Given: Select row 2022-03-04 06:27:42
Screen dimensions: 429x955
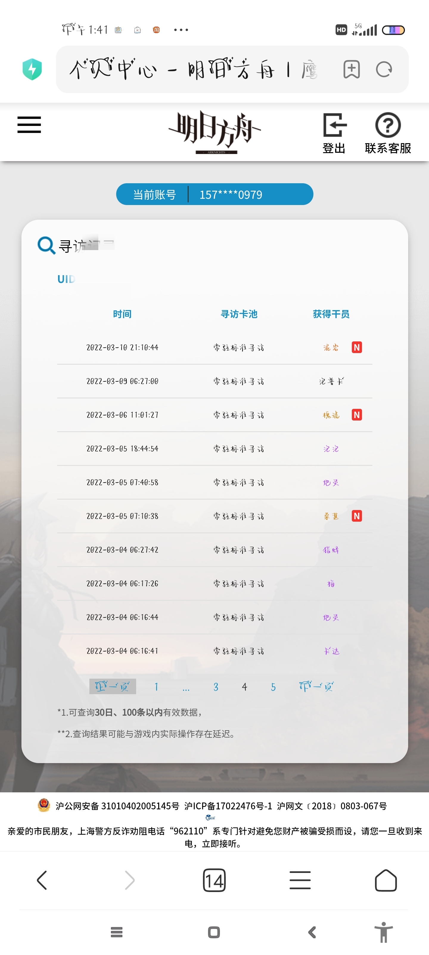Looking at the screenshot, I should tap(215, 550).
